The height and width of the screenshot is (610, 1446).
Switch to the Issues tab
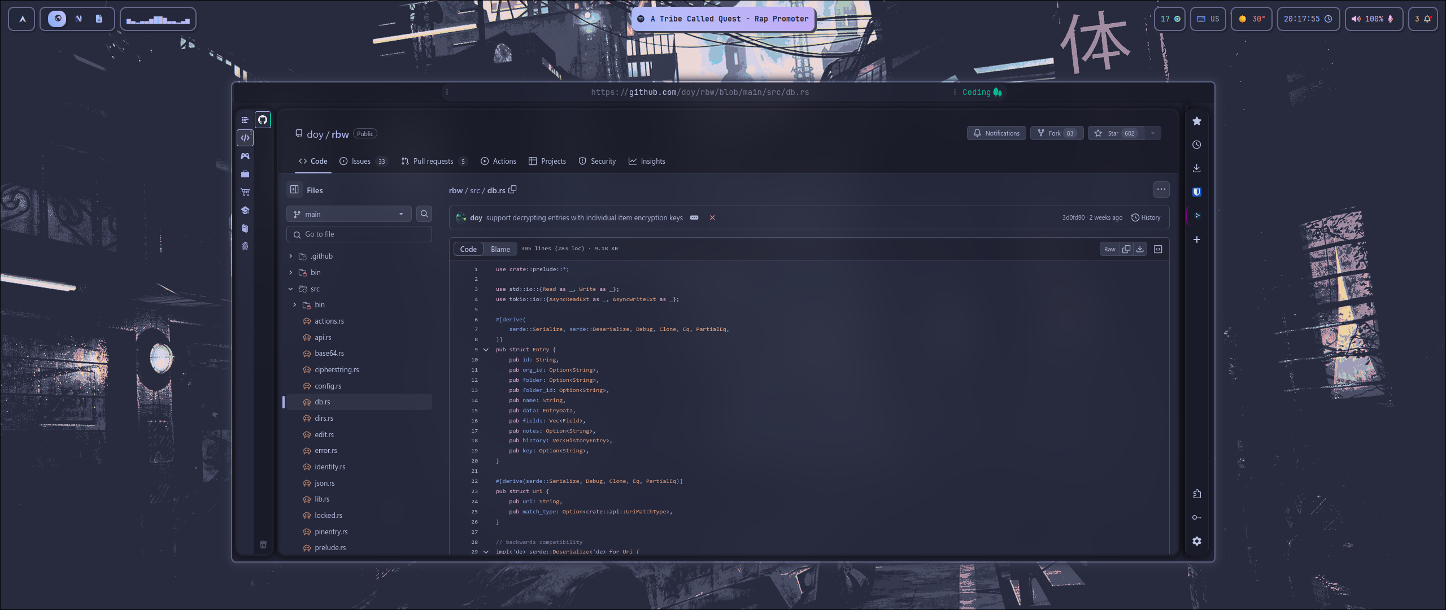click(360, 161)
